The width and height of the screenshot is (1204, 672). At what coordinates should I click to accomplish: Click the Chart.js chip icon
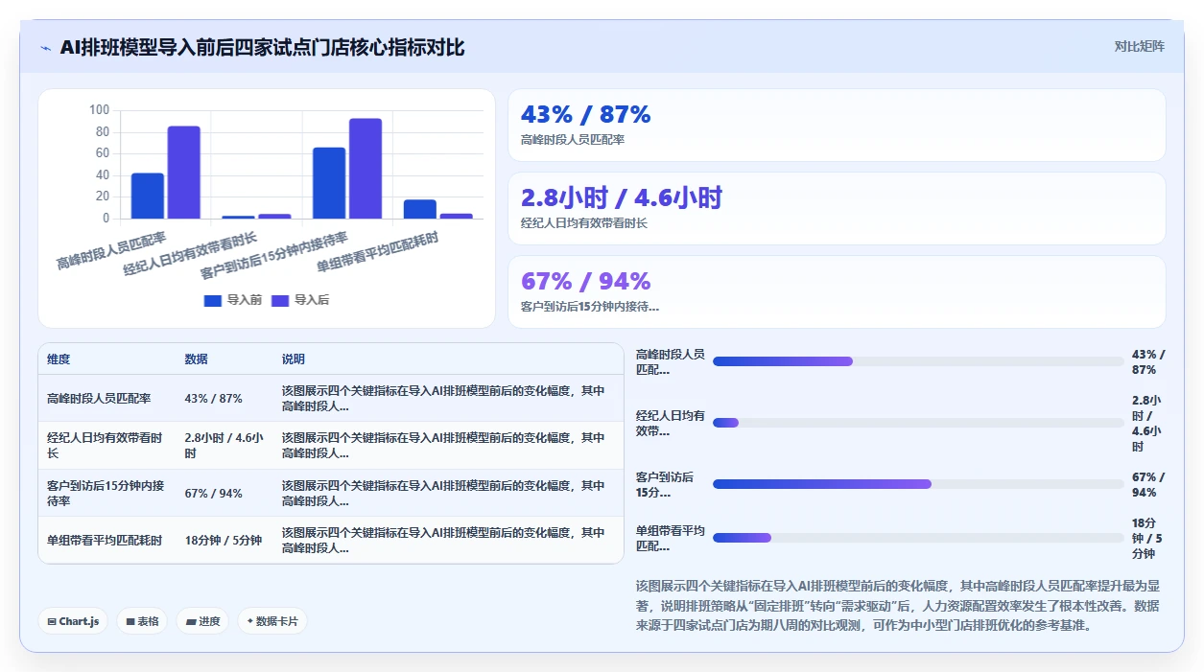(52, 621)
